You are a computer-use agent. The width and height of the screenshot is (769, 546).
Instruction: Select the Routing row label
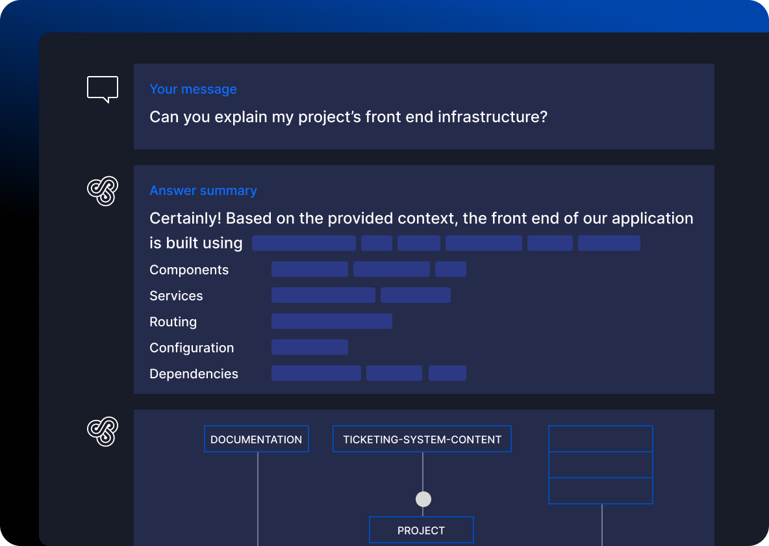coord(173,322)
